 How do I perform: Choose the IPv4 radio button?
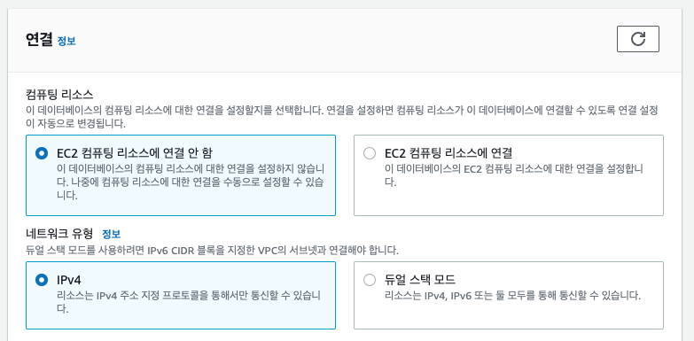42,280
